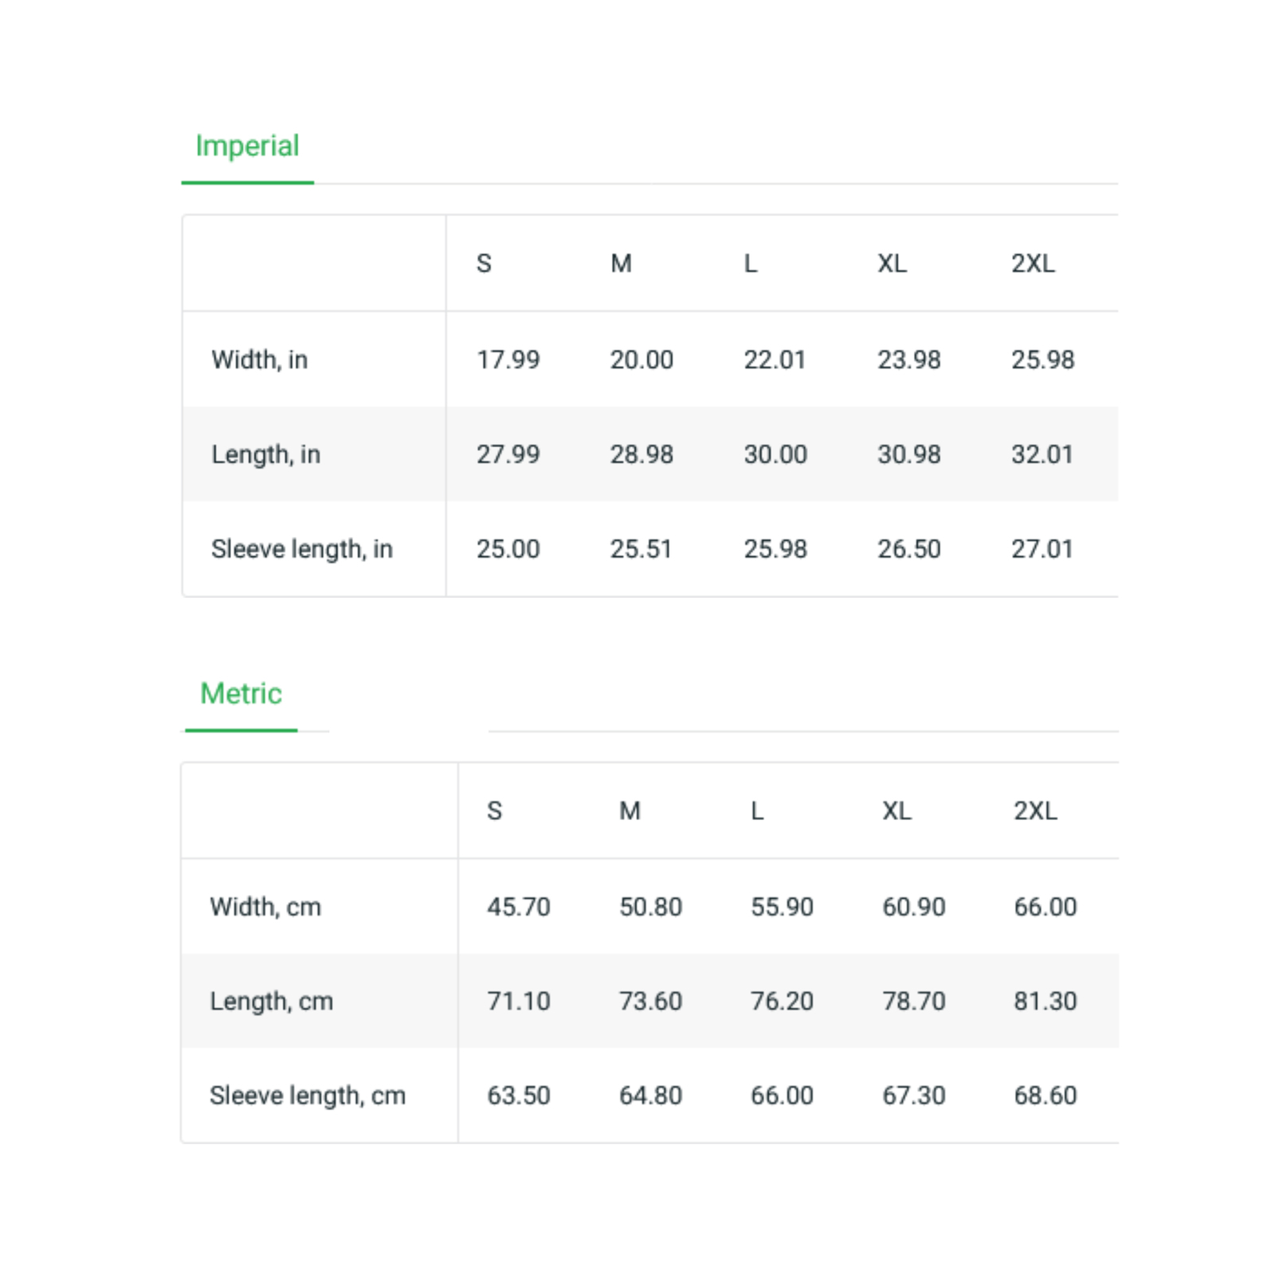Select the 25.51 sleeve length cell

click(x=641, y=549)
